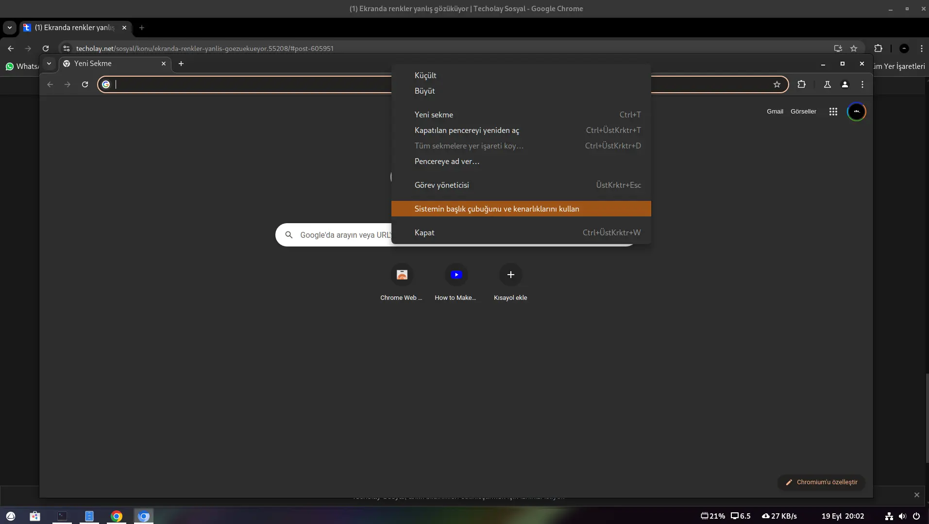The image size is (929, 524).
Task: Launch Google Chrome from the taskbar
Action: 117,516
